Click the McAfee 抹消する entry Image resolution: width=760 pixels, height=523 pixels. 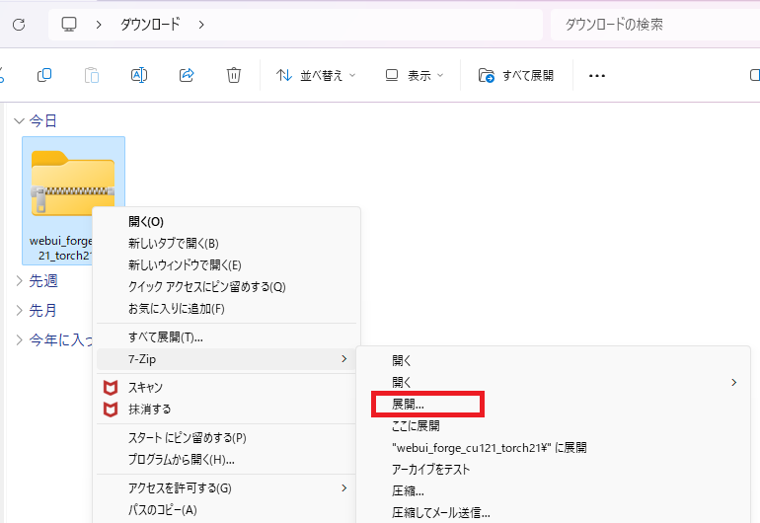tap(226, 410)
